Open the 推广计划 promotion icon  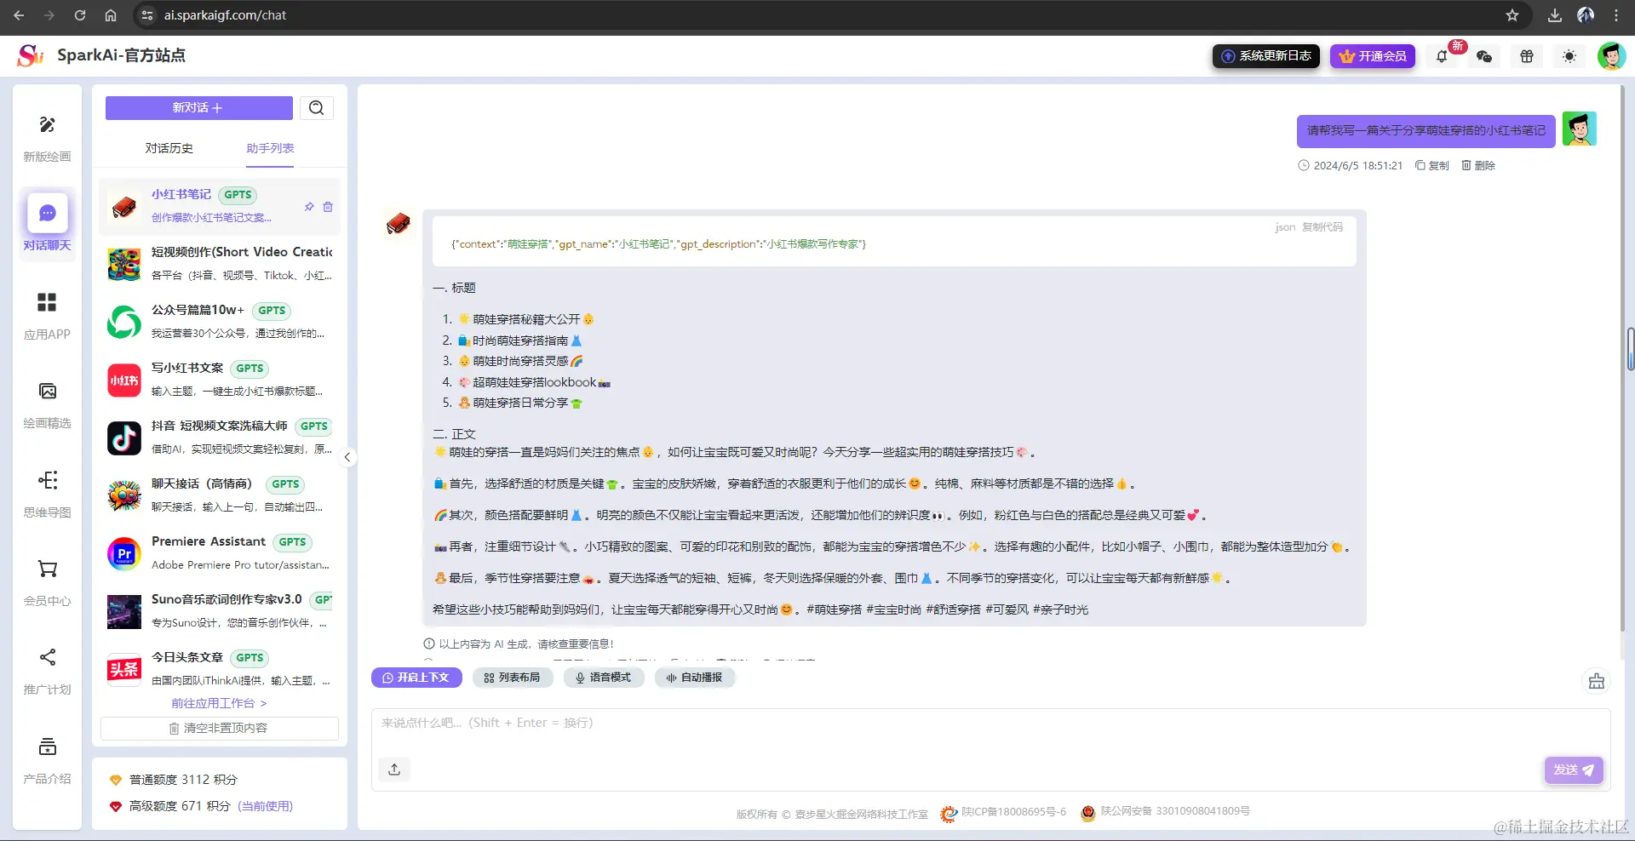click(x=47, y=658)
